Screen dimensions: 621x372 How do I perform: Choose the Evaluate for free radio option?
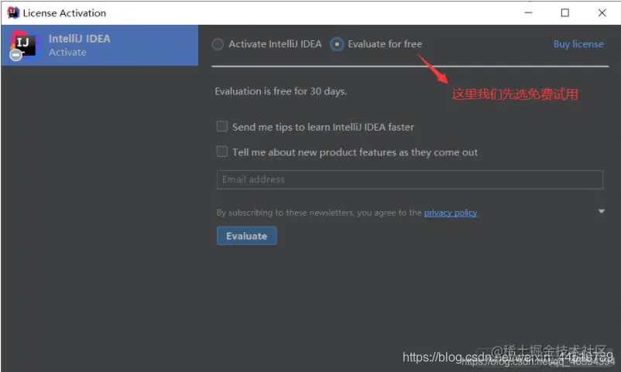click(337, 44)
